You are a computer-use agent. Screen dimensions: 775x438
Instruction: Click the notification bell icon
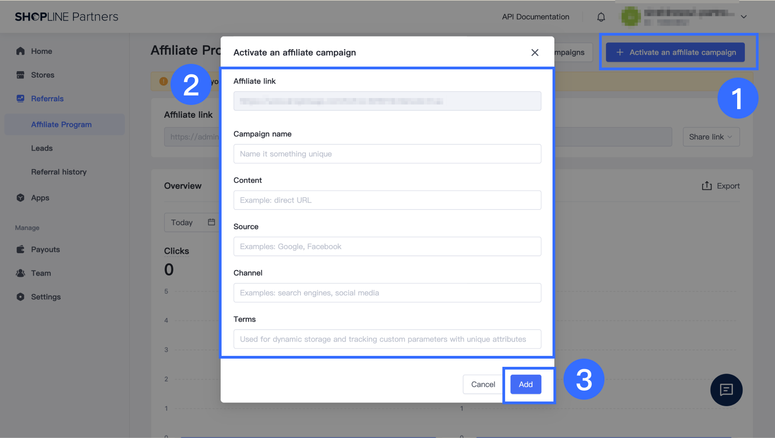(601, 17)
